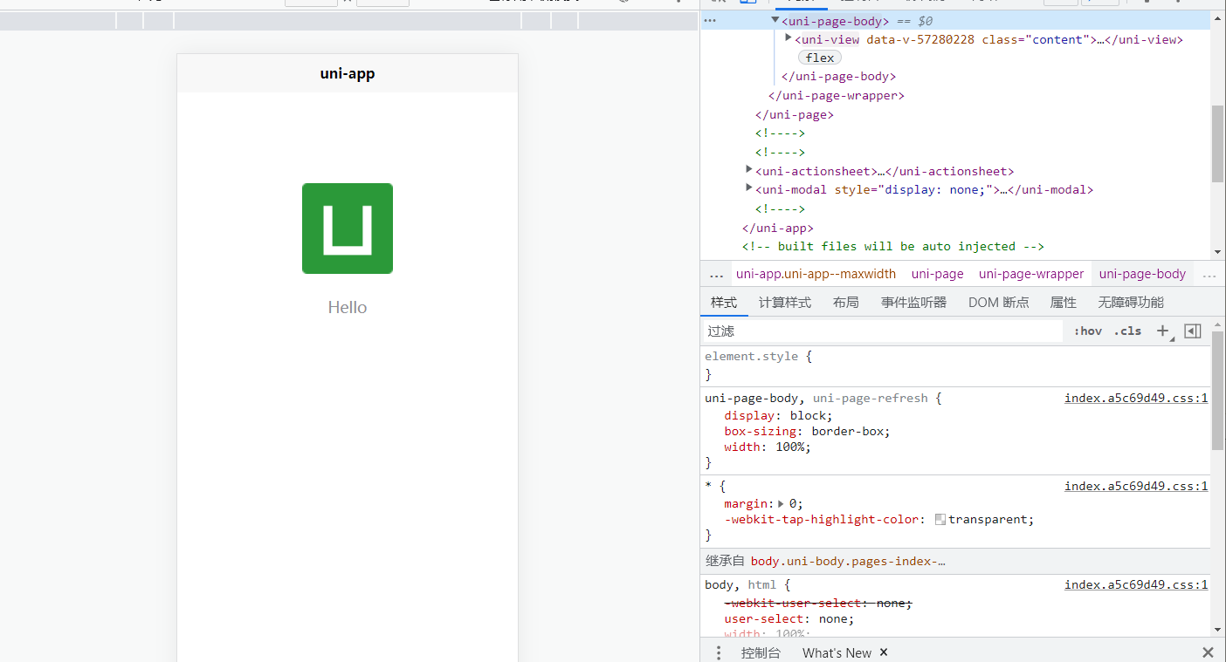1226x662 pixels.
Task: Click the struck-through -webkit-user-select property
Action: tap(817, 604)
